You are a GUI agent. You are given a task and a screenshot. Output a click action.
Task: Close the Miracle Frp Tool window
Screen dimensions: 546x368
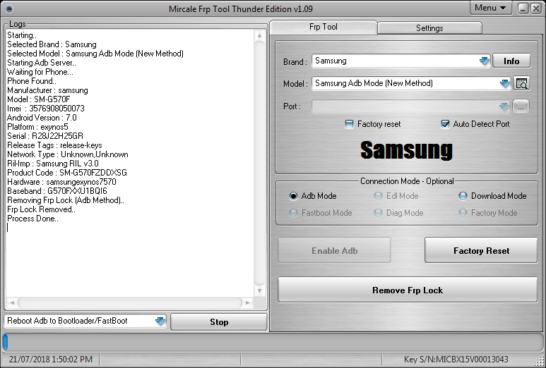[x=535, y=8]
